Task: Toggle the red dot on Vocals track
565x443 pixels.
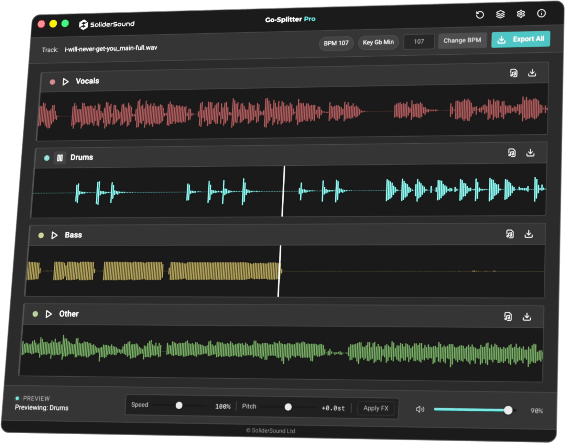Action: click(52, 82)
